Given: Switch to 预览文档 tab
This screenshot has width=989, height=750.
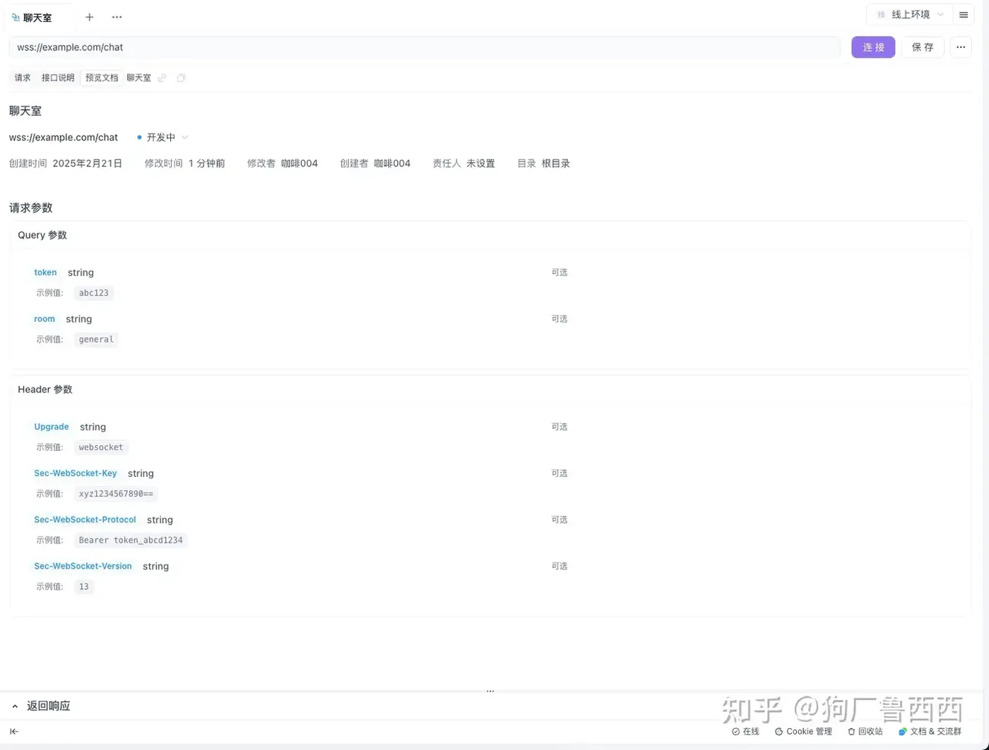Looking at the screenshot, I should point(102,78).
